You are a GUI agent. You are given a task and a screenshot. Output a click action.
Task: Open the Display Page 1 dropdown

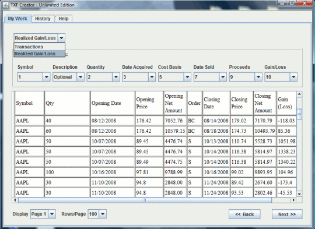coord(52,214)
